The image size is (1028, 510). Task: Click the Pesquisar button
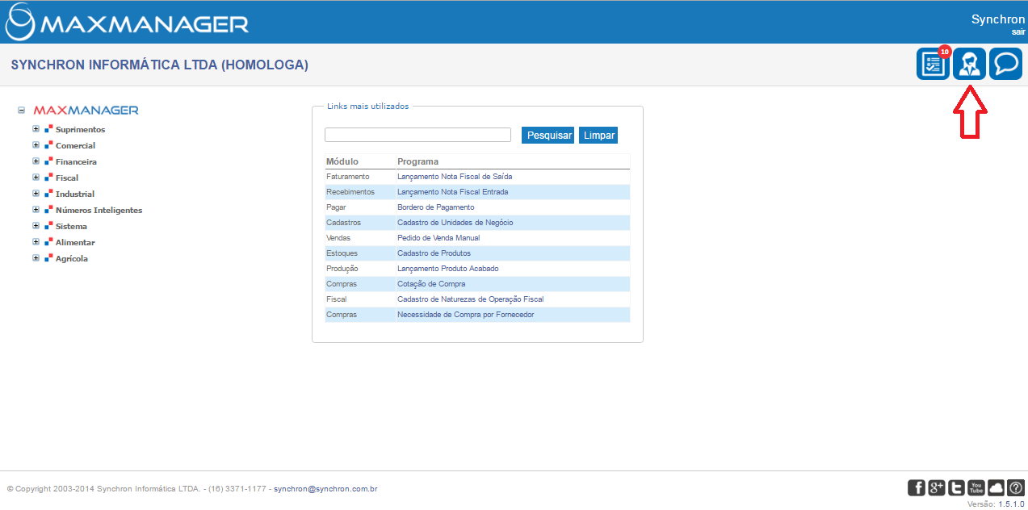click(549, 136)
